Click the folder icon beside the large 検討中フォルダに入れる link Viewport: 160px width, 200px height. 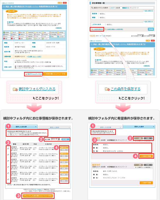point(15,89)
